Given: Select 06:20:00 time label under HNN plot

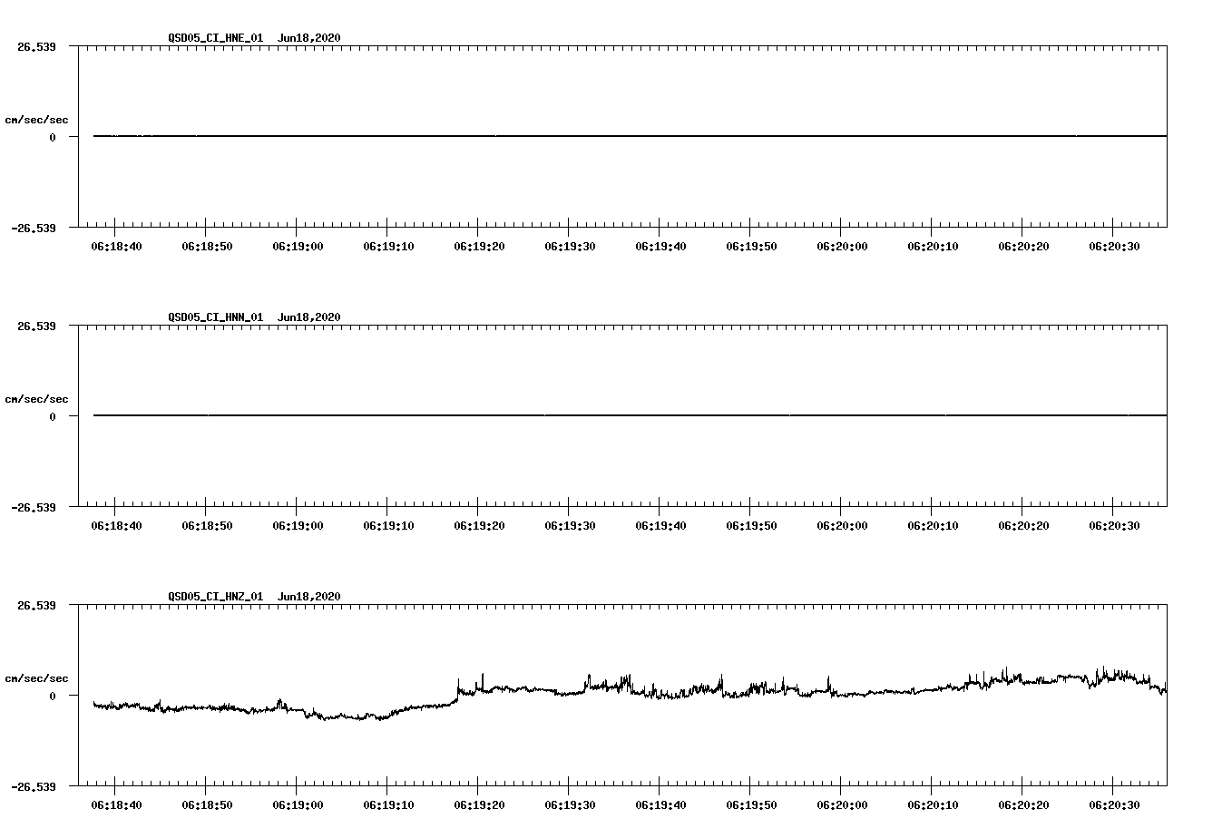Looking at the screenshot, I should click(x=842, y=526).
